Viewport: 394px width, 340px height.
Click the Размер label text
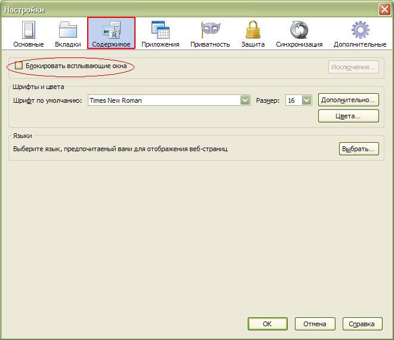click(267, 100)
